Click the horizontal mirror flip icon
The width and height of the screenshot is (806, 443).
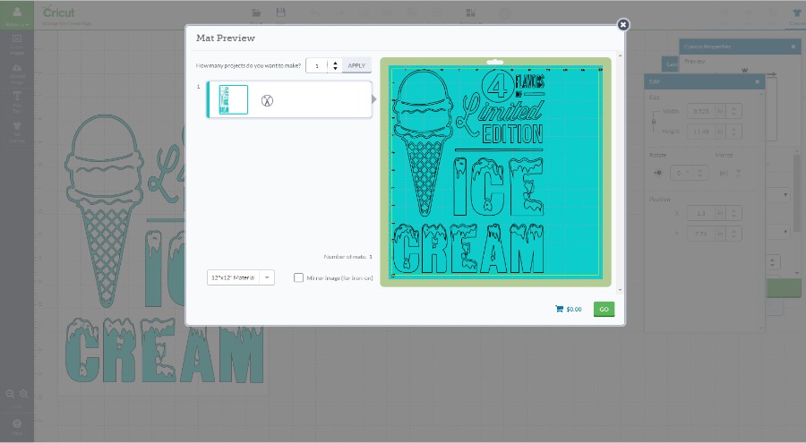point(724,174)
